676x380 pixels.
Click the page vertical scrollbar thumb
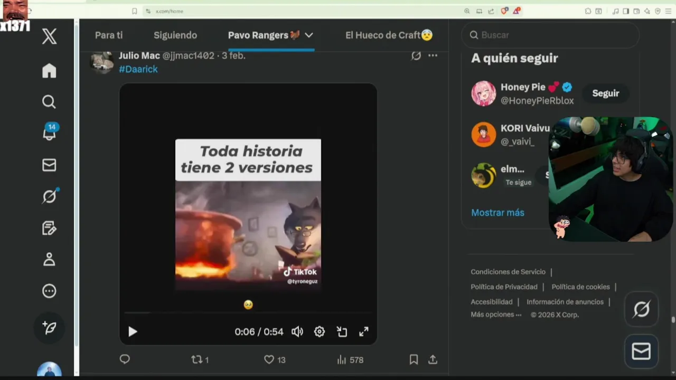[x=673, y=320]
